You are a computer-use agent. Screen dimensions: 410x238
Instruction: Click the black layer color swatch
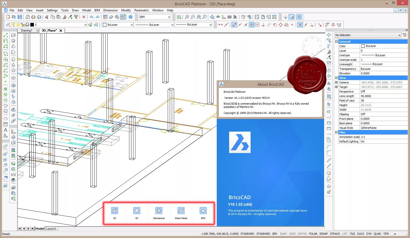[x=32, y=25]
